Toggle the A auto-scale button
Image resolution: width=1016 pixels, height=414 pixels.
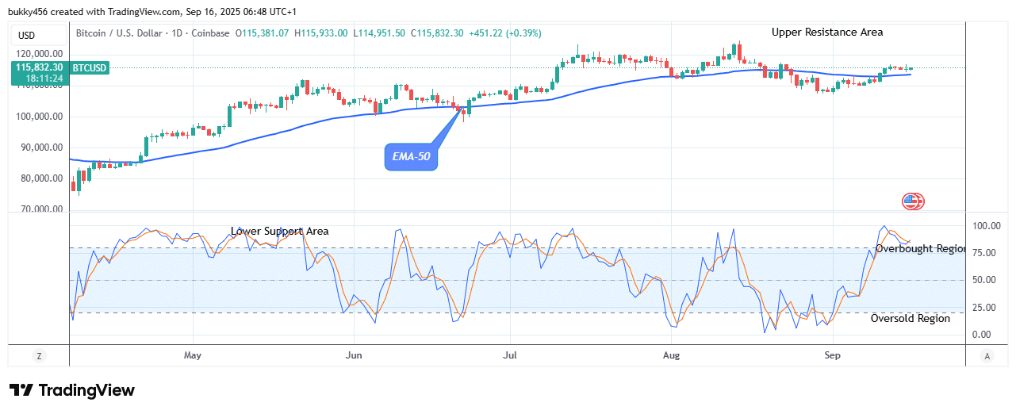coord(986,356)
